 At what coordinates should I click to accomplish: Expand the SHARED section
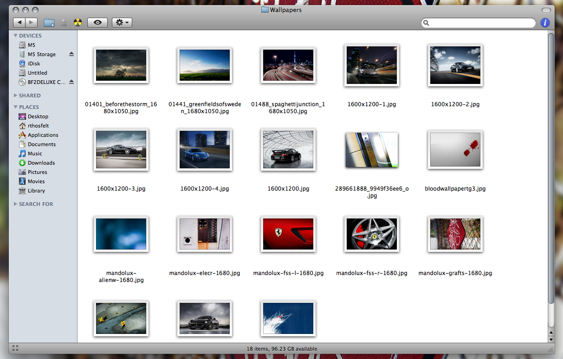[x=15, y=96]
